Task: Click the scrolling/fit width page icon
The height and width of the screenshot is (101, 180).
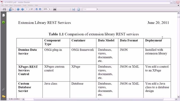Action: pyautogui.click(x=73, y=9)
